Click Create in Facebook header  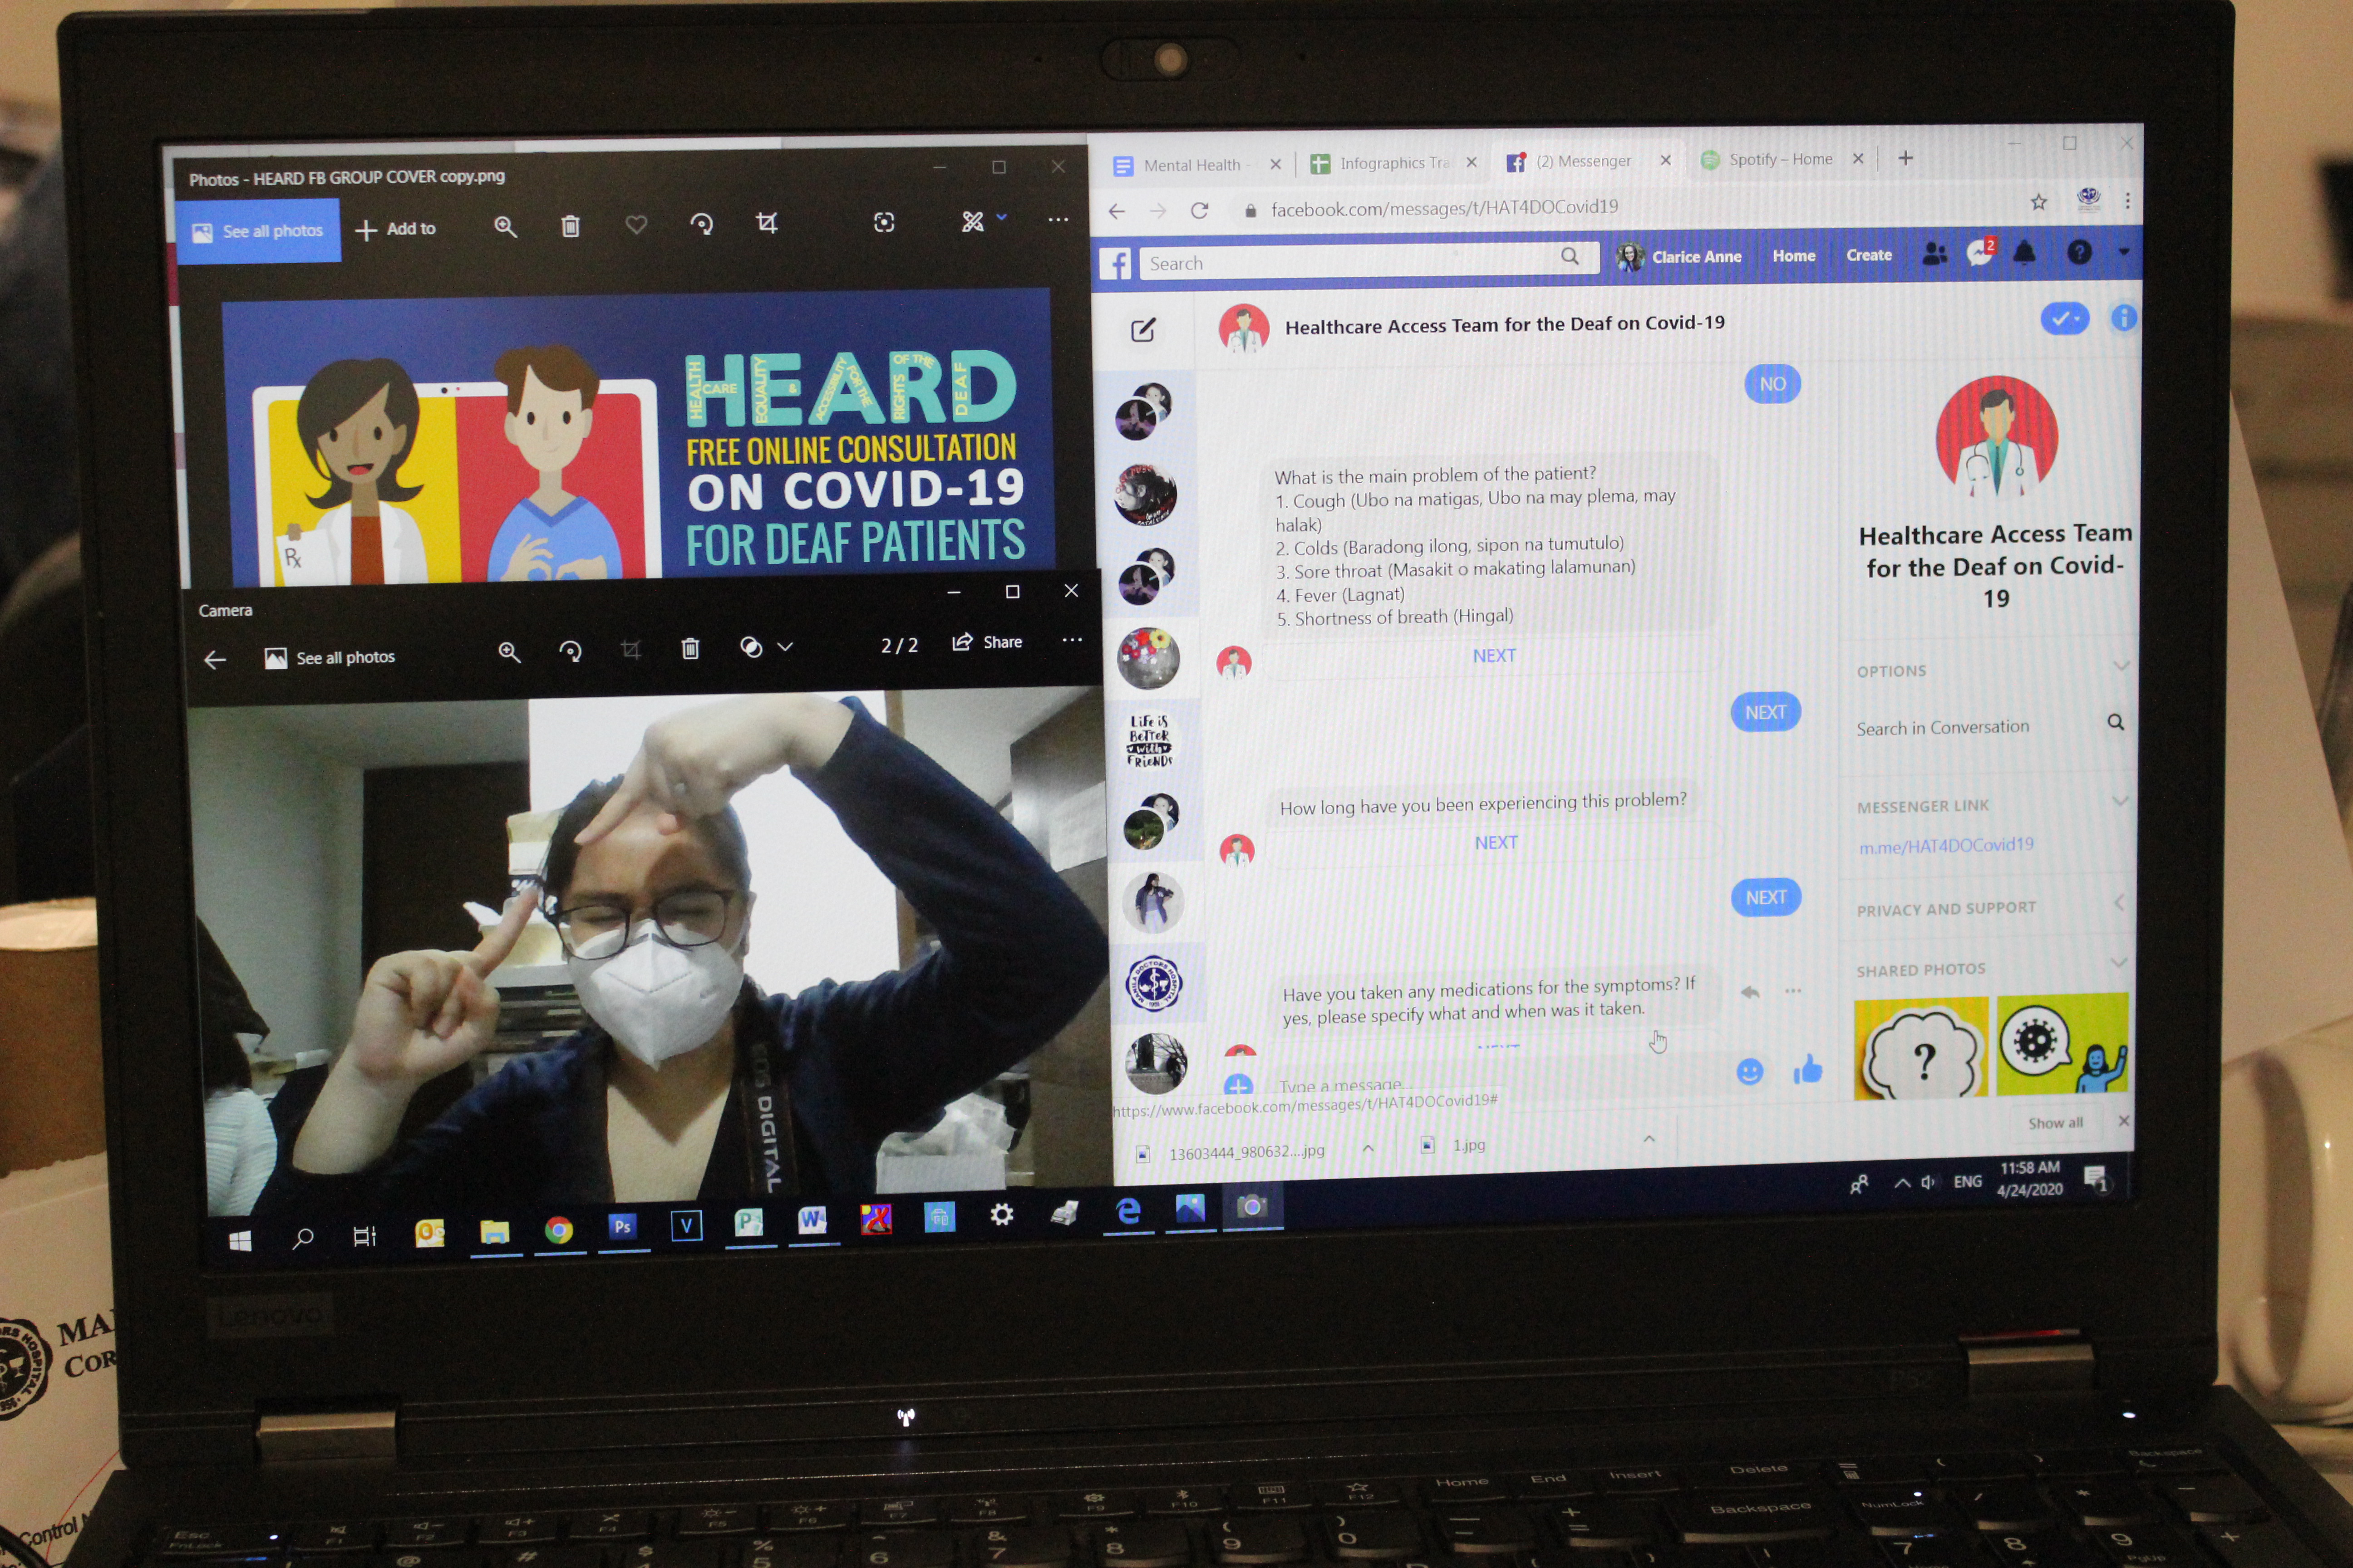(1868, 255)
